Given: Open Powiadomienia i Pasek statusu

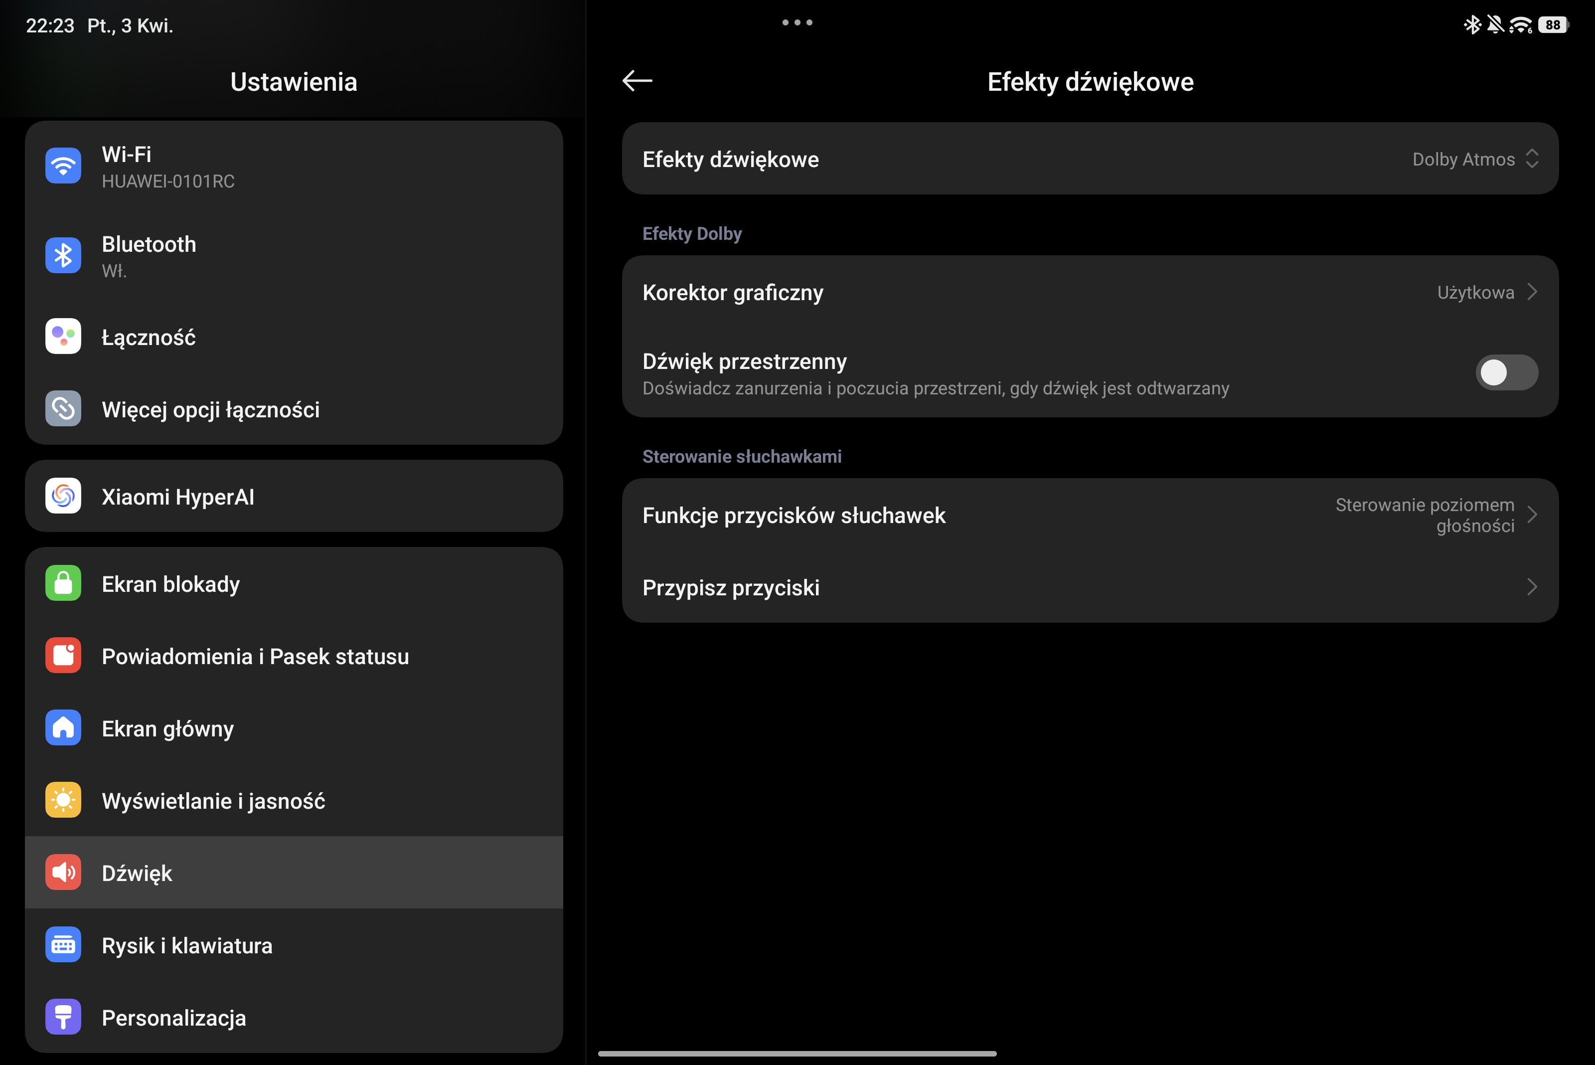Looking at the screenshot, I should [x=255, y=656].
